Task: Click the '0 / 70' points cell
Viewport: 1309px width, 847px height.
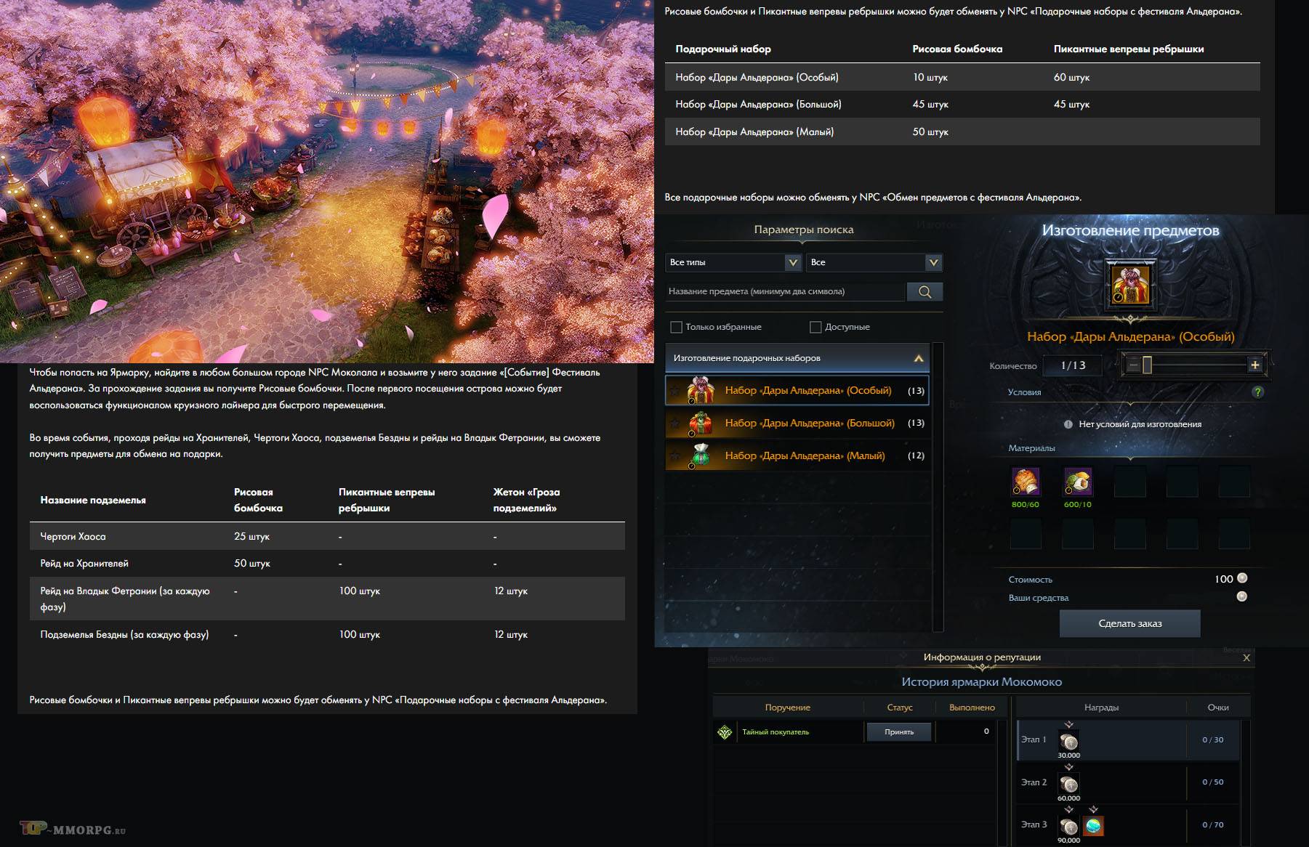Action: [x=1212, y=825]
